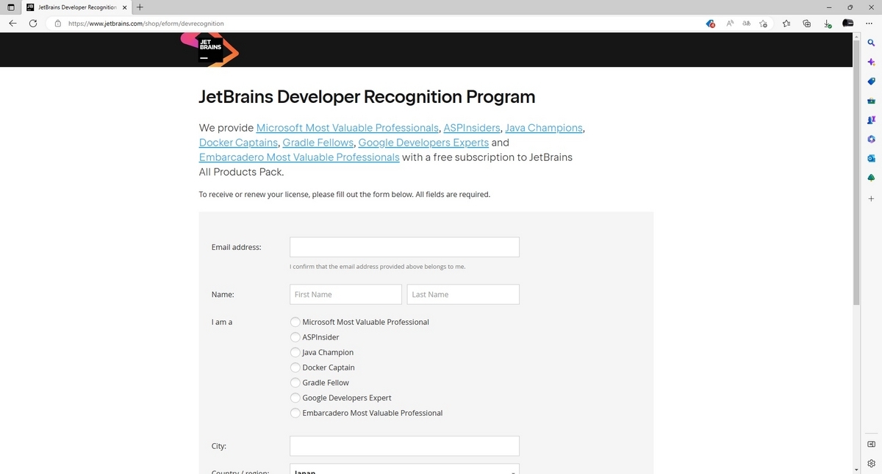Image resolution: width=882 pixels, height=474 pixels.
Task: Open the browser profile avatar
Action: (x=847, y=23)
